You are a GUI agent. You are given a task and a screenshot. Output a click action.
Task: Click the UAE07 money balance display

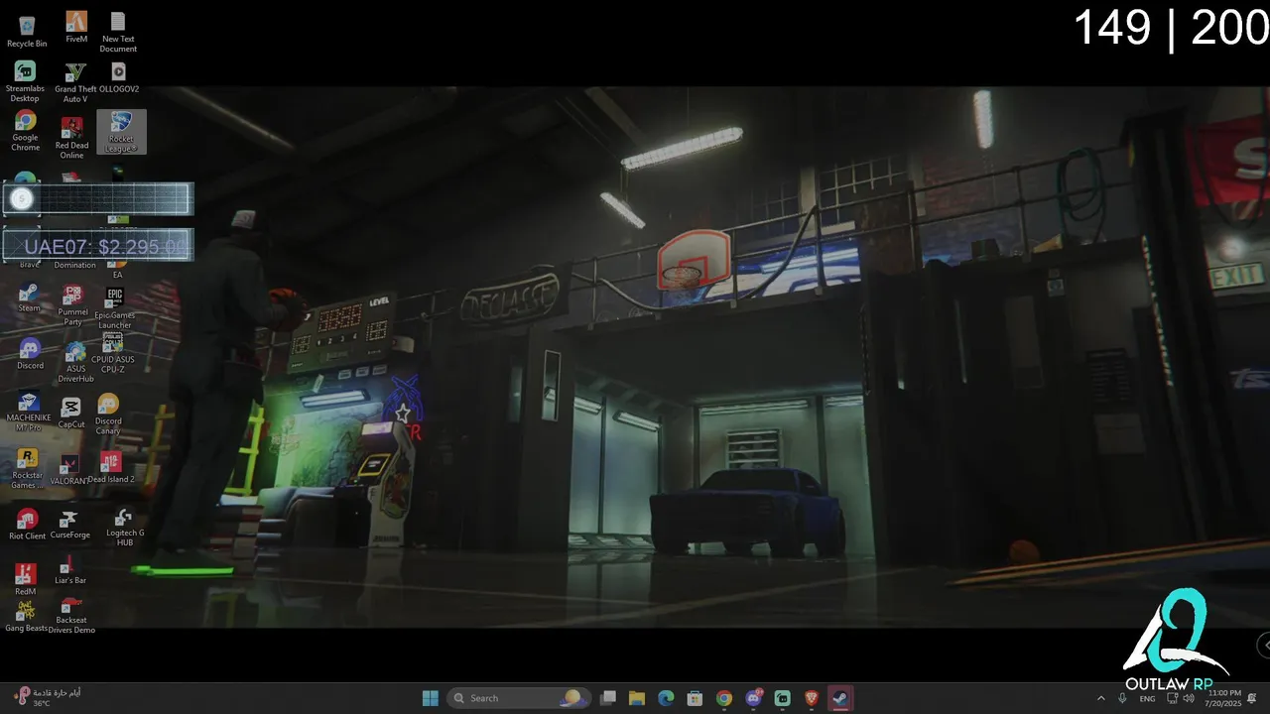(x=98, y=246)
